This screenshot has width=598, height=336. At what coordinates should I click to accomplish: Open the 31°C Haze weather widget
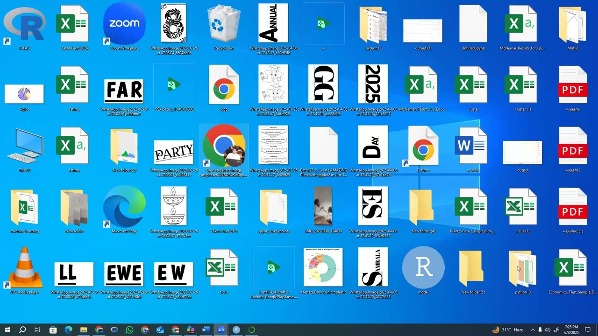click(x=508, y=330)
